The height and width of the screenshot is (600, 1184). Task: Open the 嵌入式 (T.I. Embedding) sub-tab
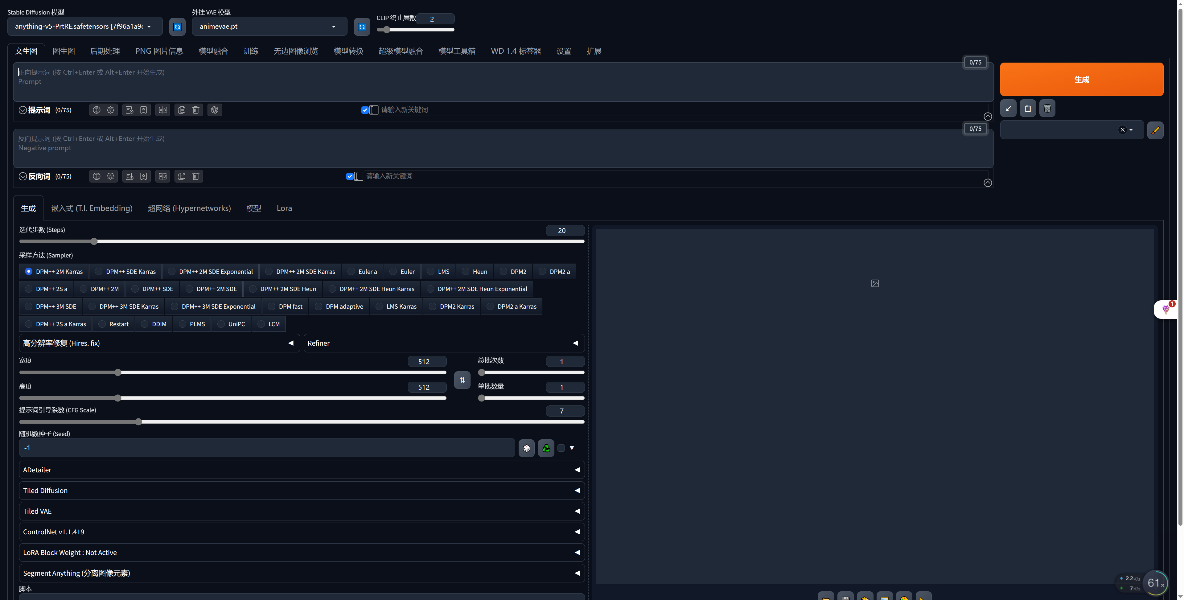[x=92, y=208]
